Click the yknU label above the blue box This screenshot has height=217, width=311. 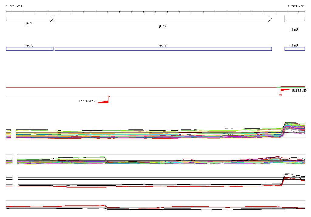pos(29,45)
